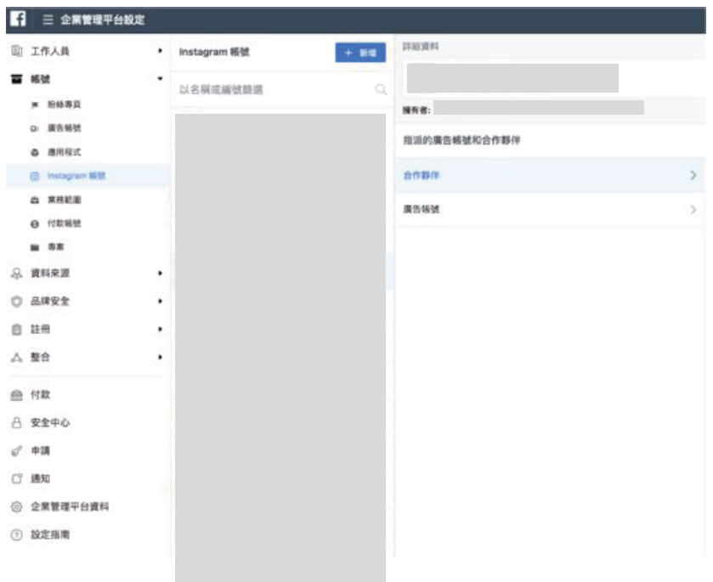This screenshot has width=713, height=582.
Task: Click the 付款 bank icon
Action: 15,394
